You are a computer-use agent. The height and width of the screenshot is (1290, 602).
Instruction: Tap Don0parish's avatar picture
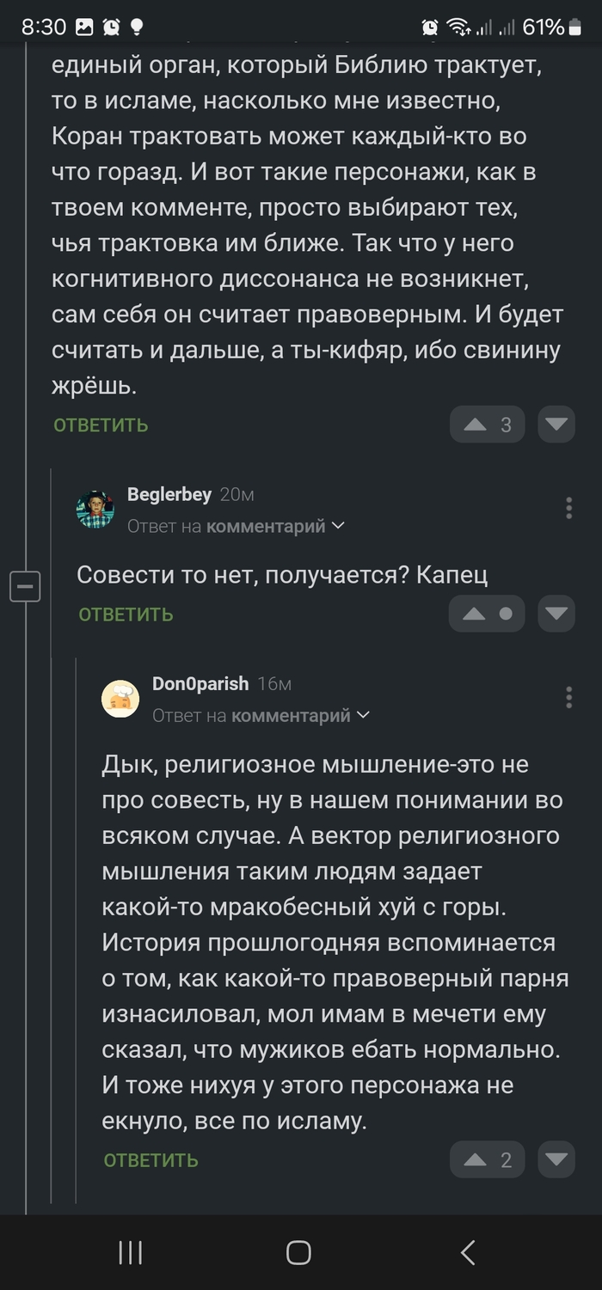click(120, 699)
